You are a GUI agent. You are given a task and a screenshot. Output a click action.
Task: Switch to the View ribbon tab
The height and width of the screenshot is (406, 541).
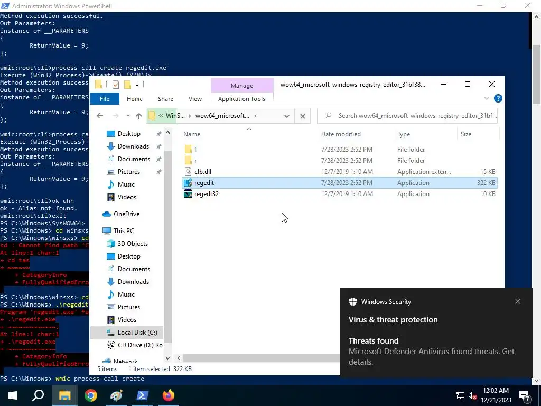click(x=195, y=99)
